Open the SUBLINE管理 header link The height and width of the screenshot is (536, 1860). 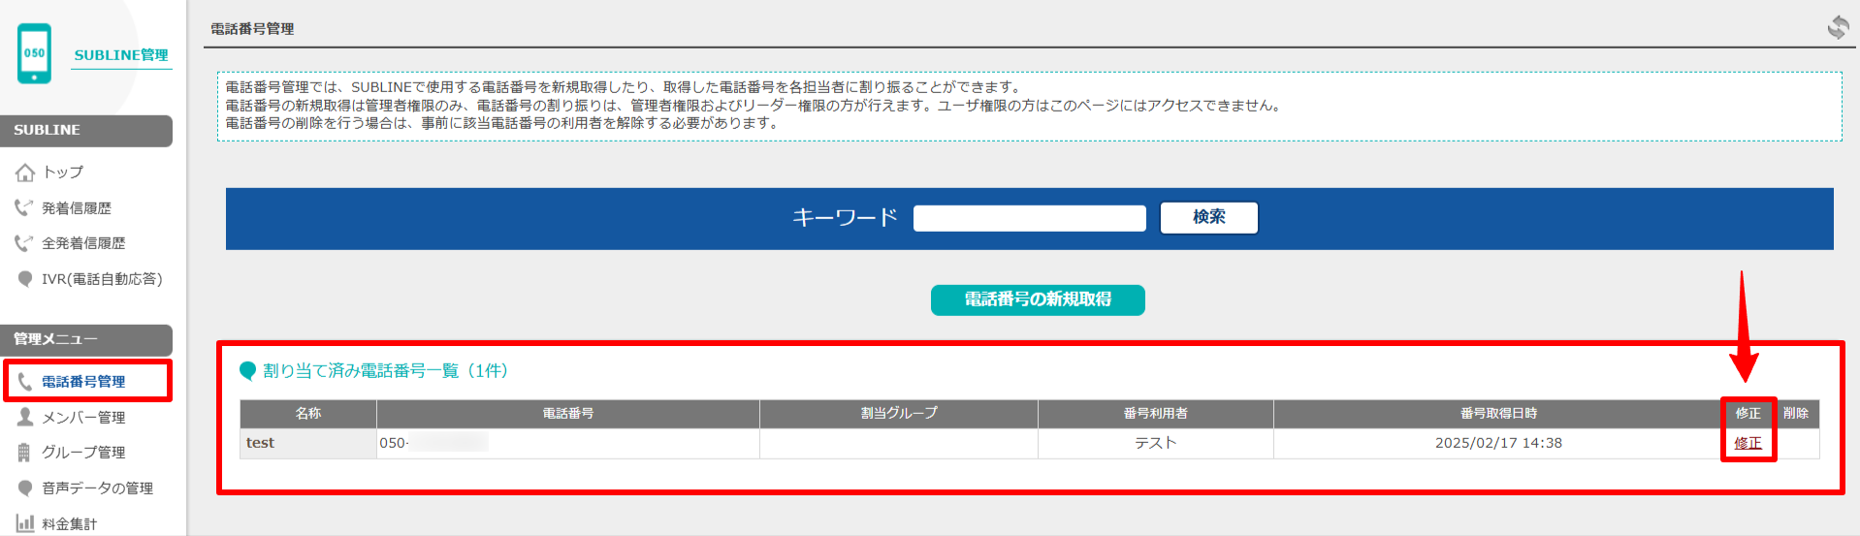[121, 55]
